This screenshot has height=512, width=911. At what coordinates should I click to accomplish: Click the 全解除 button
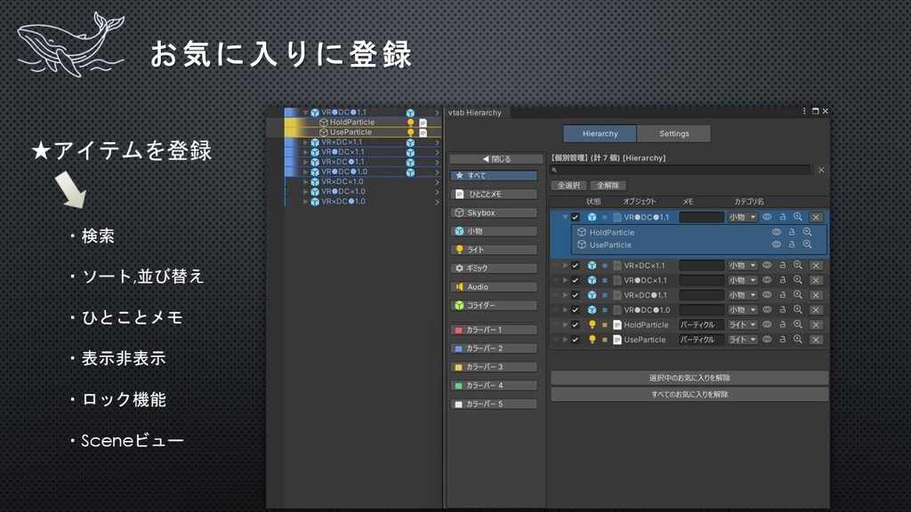coord(608,185)
